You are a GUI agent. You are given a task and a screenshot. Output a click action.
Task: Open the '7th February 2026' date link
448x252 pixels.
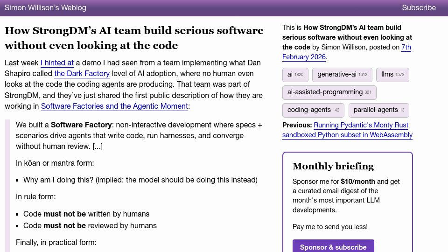tap(347, 52)
